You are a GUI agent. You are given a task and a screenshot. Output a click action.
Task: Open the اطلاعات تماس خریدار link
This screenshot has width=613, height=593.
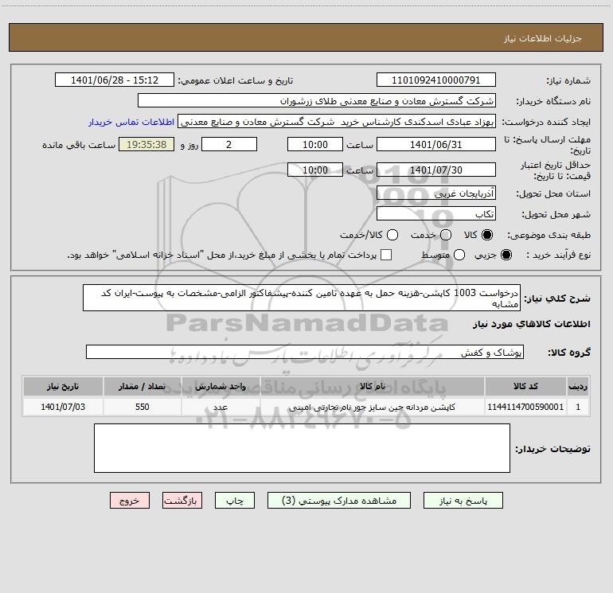131,122
